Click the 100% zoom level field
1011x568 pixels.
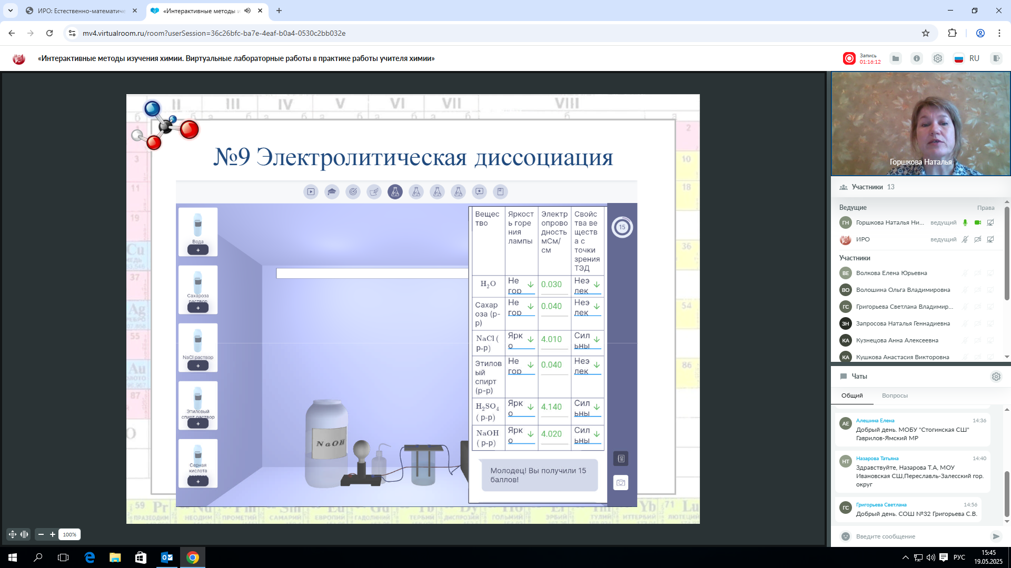[x=70, y=534]
